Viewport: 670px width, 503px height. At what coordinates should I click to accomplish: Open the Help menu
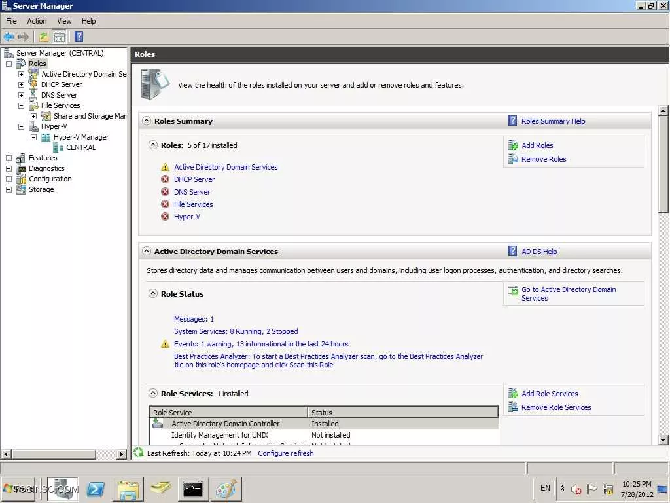click(89, 21)
